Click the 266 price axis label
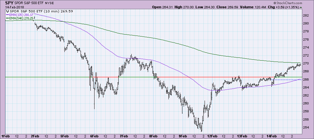This screenshot has height=139, width=314. [x=305, y=80]
